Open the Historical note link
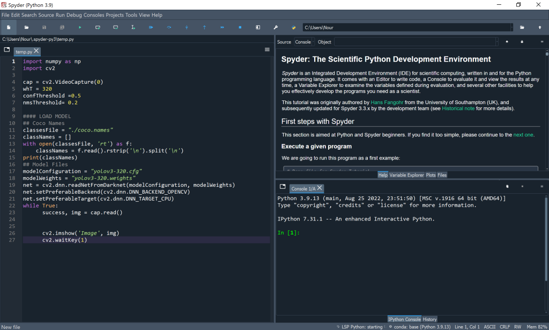The width and height of the screenshot is (549, 330). point(458,108)
